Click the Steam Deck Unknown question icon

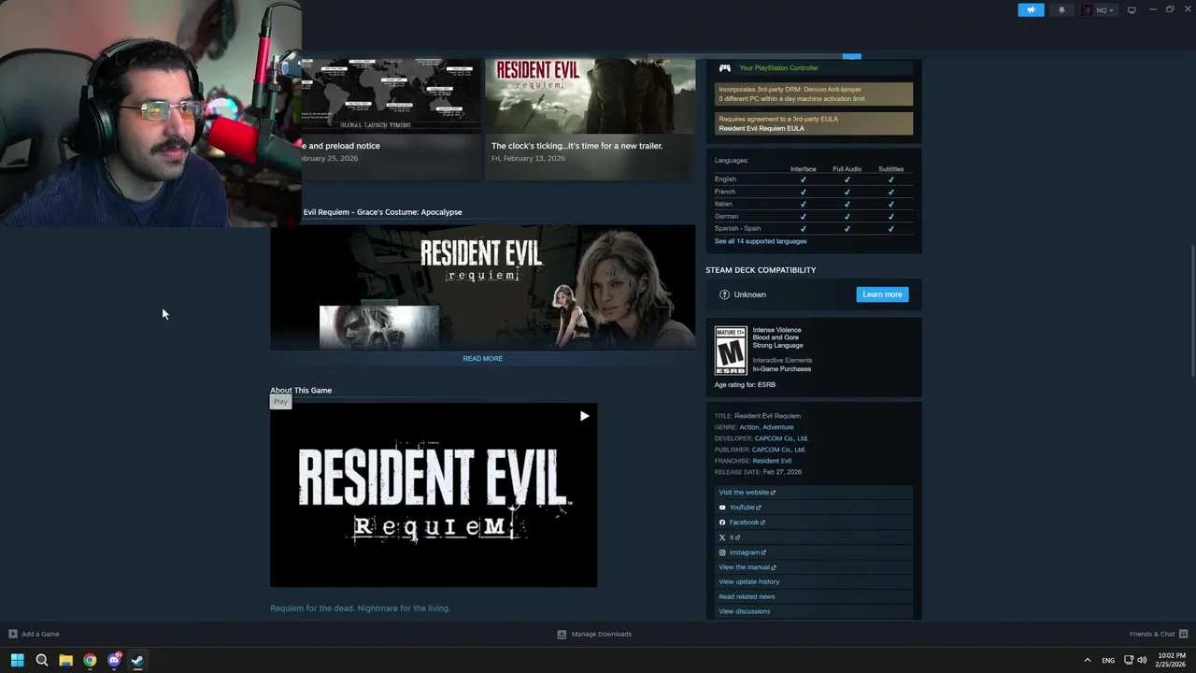coord(724,294)
